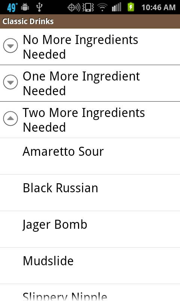The width and height of the screenshot is (180, 301).
Task: Tap the 10:46 AM clock
Action: pyautogui.click(x=158, y=8)
